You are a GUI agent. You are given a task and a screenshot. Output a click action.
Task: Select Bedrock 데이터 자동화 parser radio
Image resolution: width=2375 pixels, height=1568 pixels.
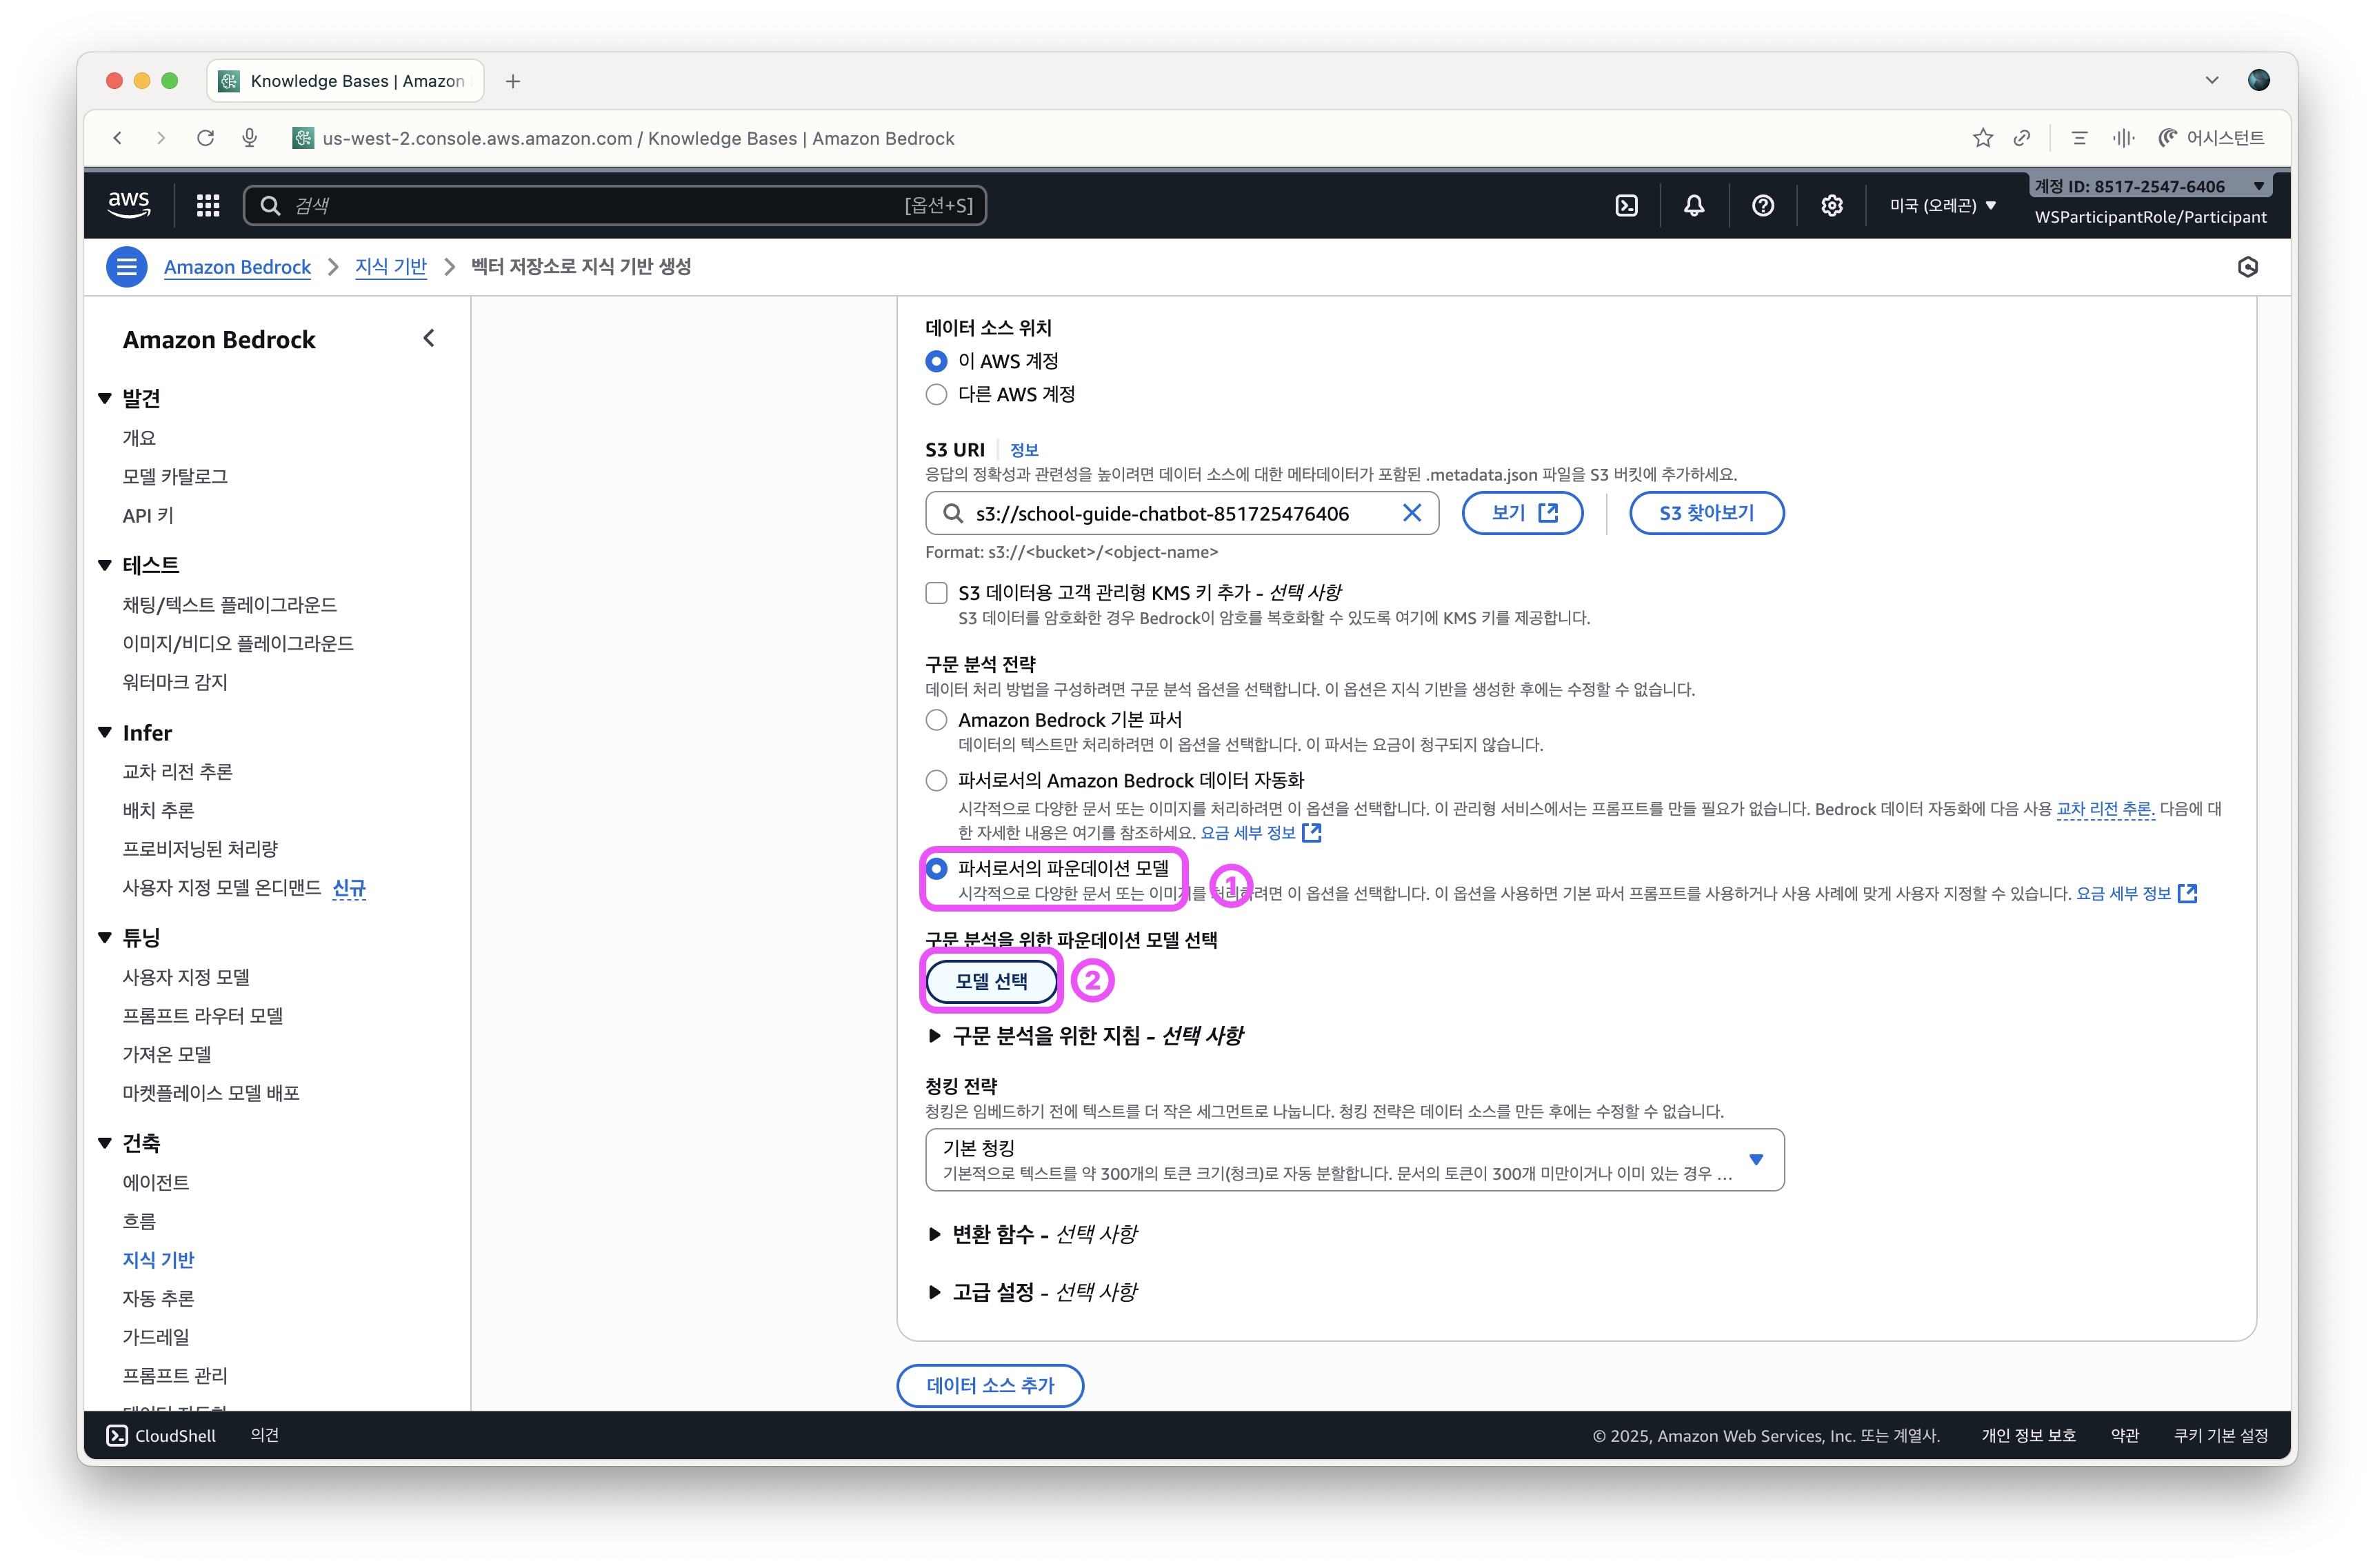(x=936, y=780)
